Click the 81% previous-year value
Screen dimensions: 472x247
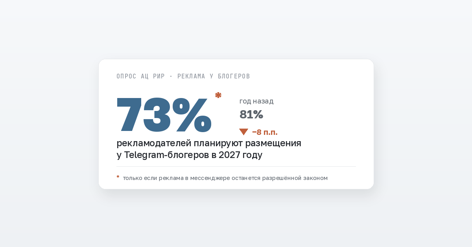[251, 114]
